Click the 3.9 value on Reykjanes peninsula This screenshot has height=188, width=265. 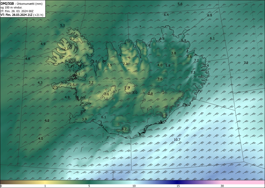click(x=84, y=119)
